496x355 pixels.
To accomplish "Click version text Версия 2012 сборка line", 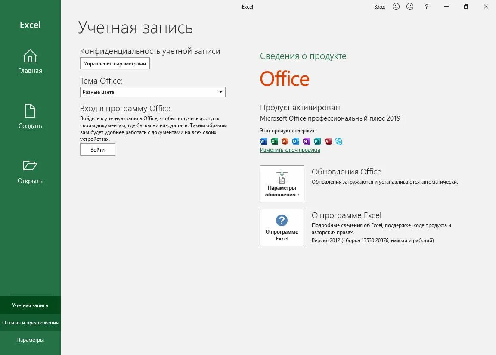I will pyautogui.click(x=372, y=240).
